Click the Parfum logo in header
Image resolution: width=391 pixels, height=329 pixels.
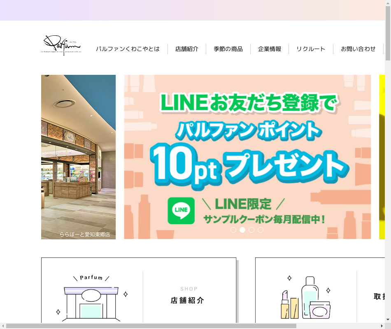click(61, 46)
